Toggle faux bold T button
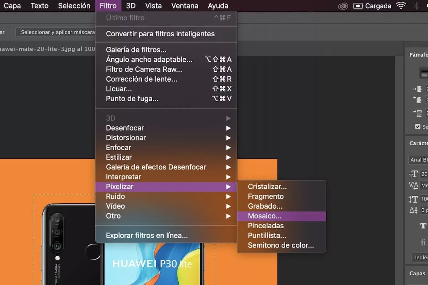The height and width of the screenshot is (285, 428). (423, 226)
